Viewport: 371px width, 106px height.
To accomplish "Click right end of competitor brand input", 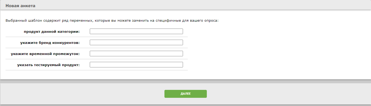I will pyautogui.click(x=181, y=43).
